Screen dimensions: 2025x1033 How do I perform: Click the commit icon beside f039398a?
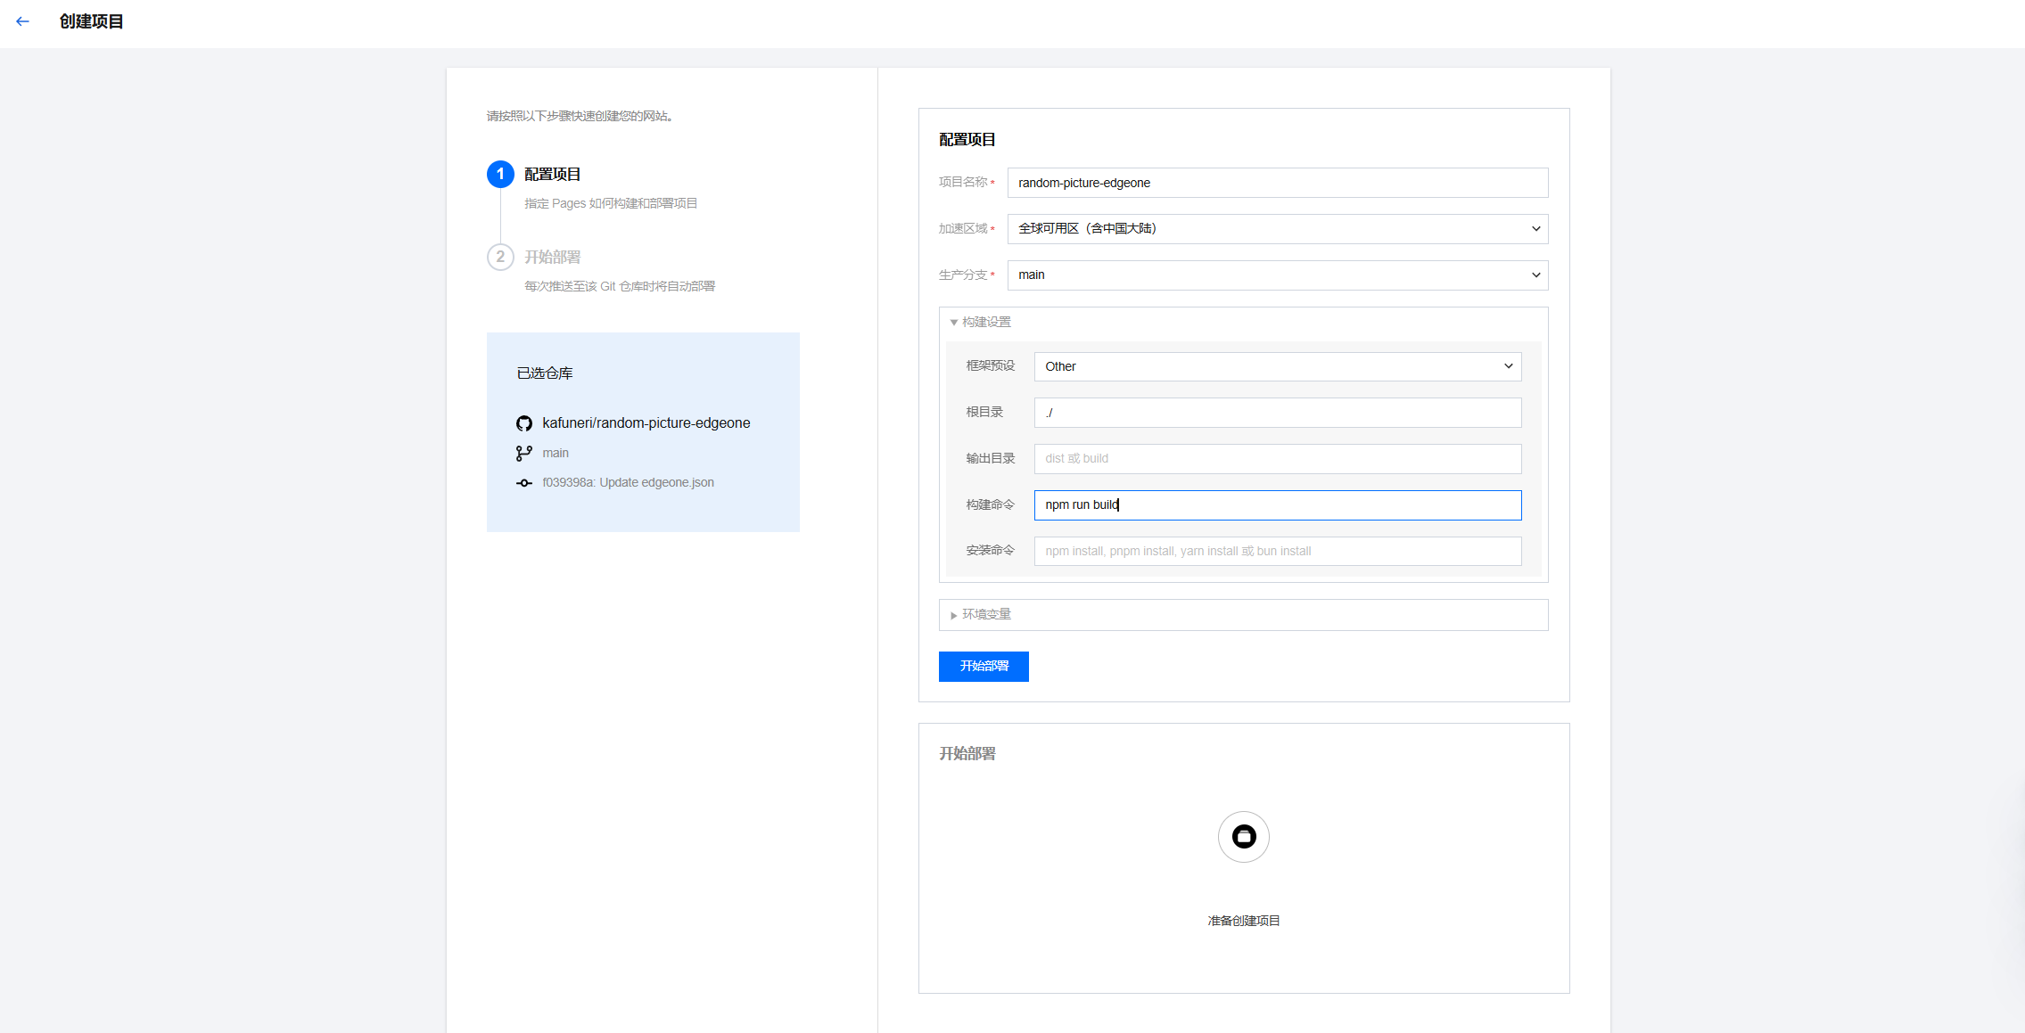click(524, 483)
